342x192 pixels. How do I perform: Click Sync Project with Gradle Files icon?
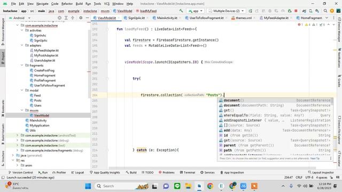[304, 11]
